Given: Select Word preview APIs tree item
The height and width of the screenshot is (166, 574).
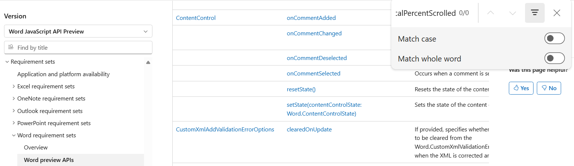Looking at the screenshot, I should click(x=49, y=160).
